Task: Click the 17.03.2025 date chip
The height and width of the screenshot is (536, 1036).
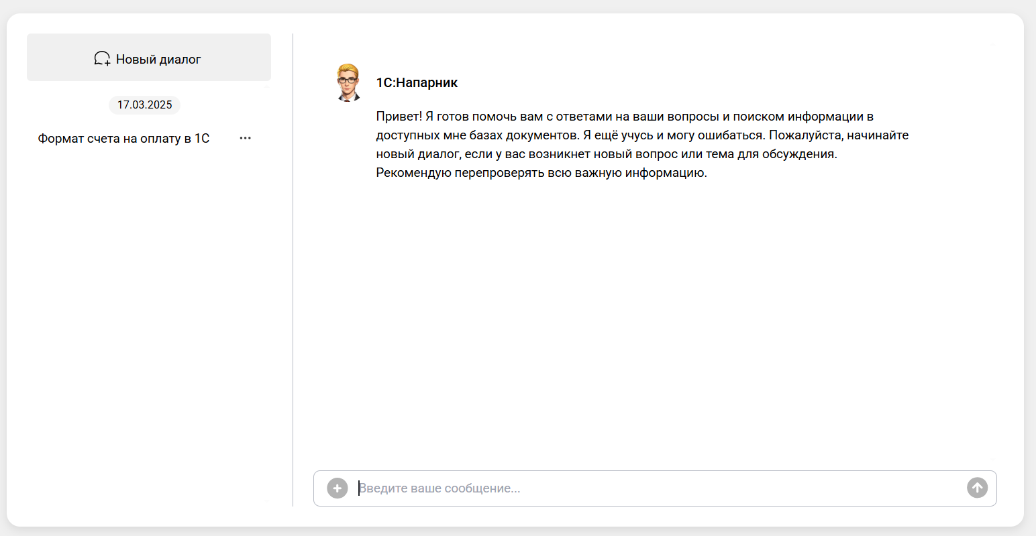Action: tap(144, 105)
